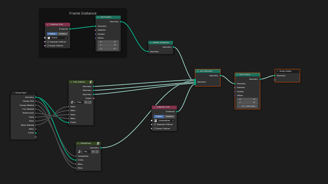
Task: Click Trim Material label on Group Input
Action: coord(28,109)
